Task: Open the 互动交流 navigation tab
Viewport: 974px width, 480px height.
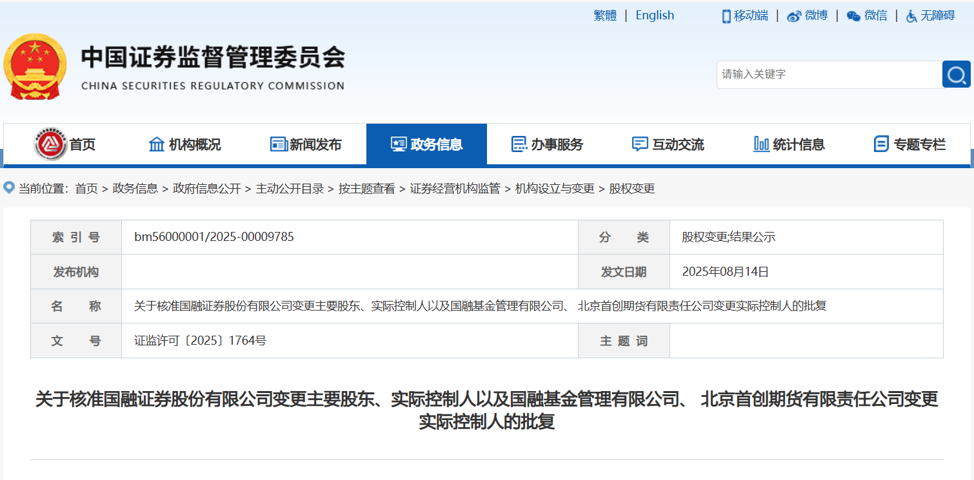Action: [x=668, y=144]
